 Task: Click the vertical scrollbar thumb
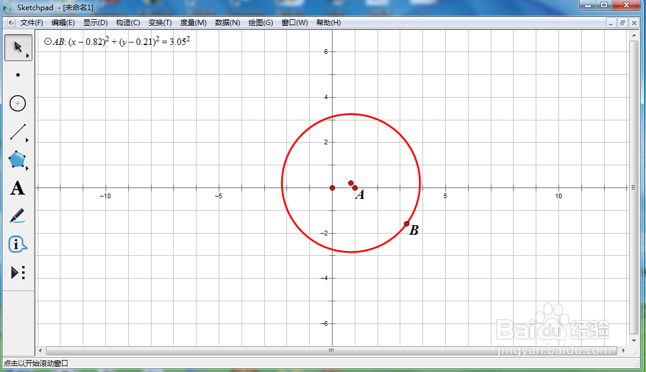(x=634, y=187)
